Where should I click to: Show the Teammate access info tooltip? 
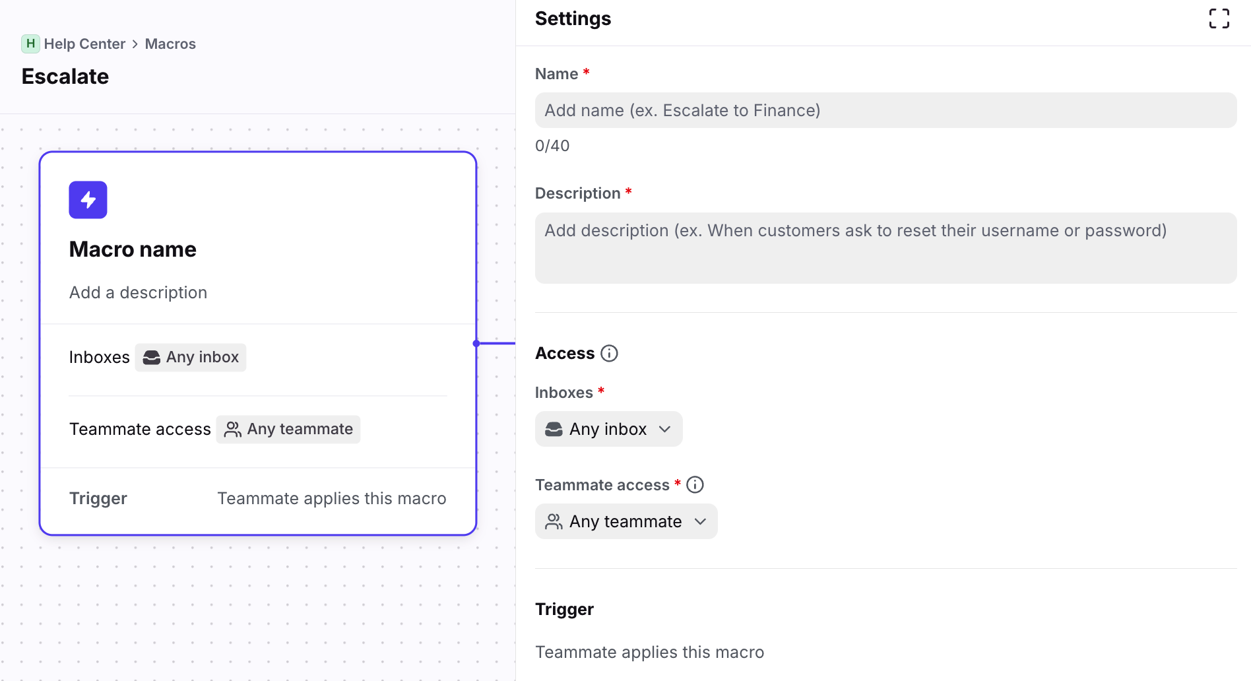coord(695,485)
